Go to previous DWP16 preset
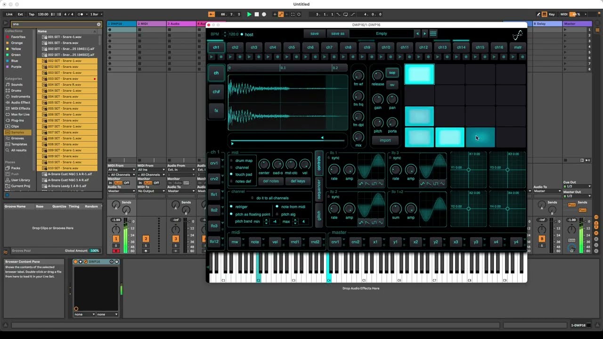Image resolution: width=603 pixels, height=339 pixels. tap(417, 33)
